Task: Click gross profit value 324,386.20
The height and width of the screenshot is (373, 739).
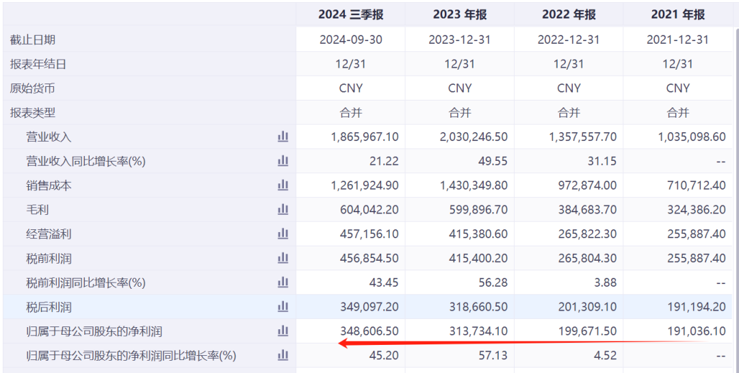Action: coord(697,210)
